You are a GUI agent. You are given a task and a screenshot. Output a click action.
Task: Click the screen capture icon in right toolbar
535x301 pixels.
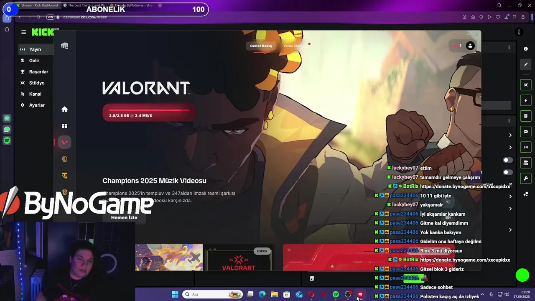(526, 85)
